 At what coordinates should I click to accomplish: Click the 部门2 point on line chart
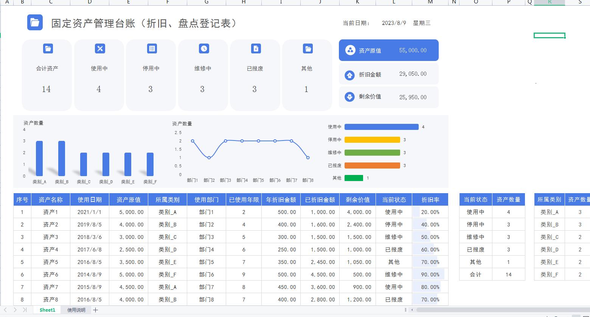pos(209,158)
